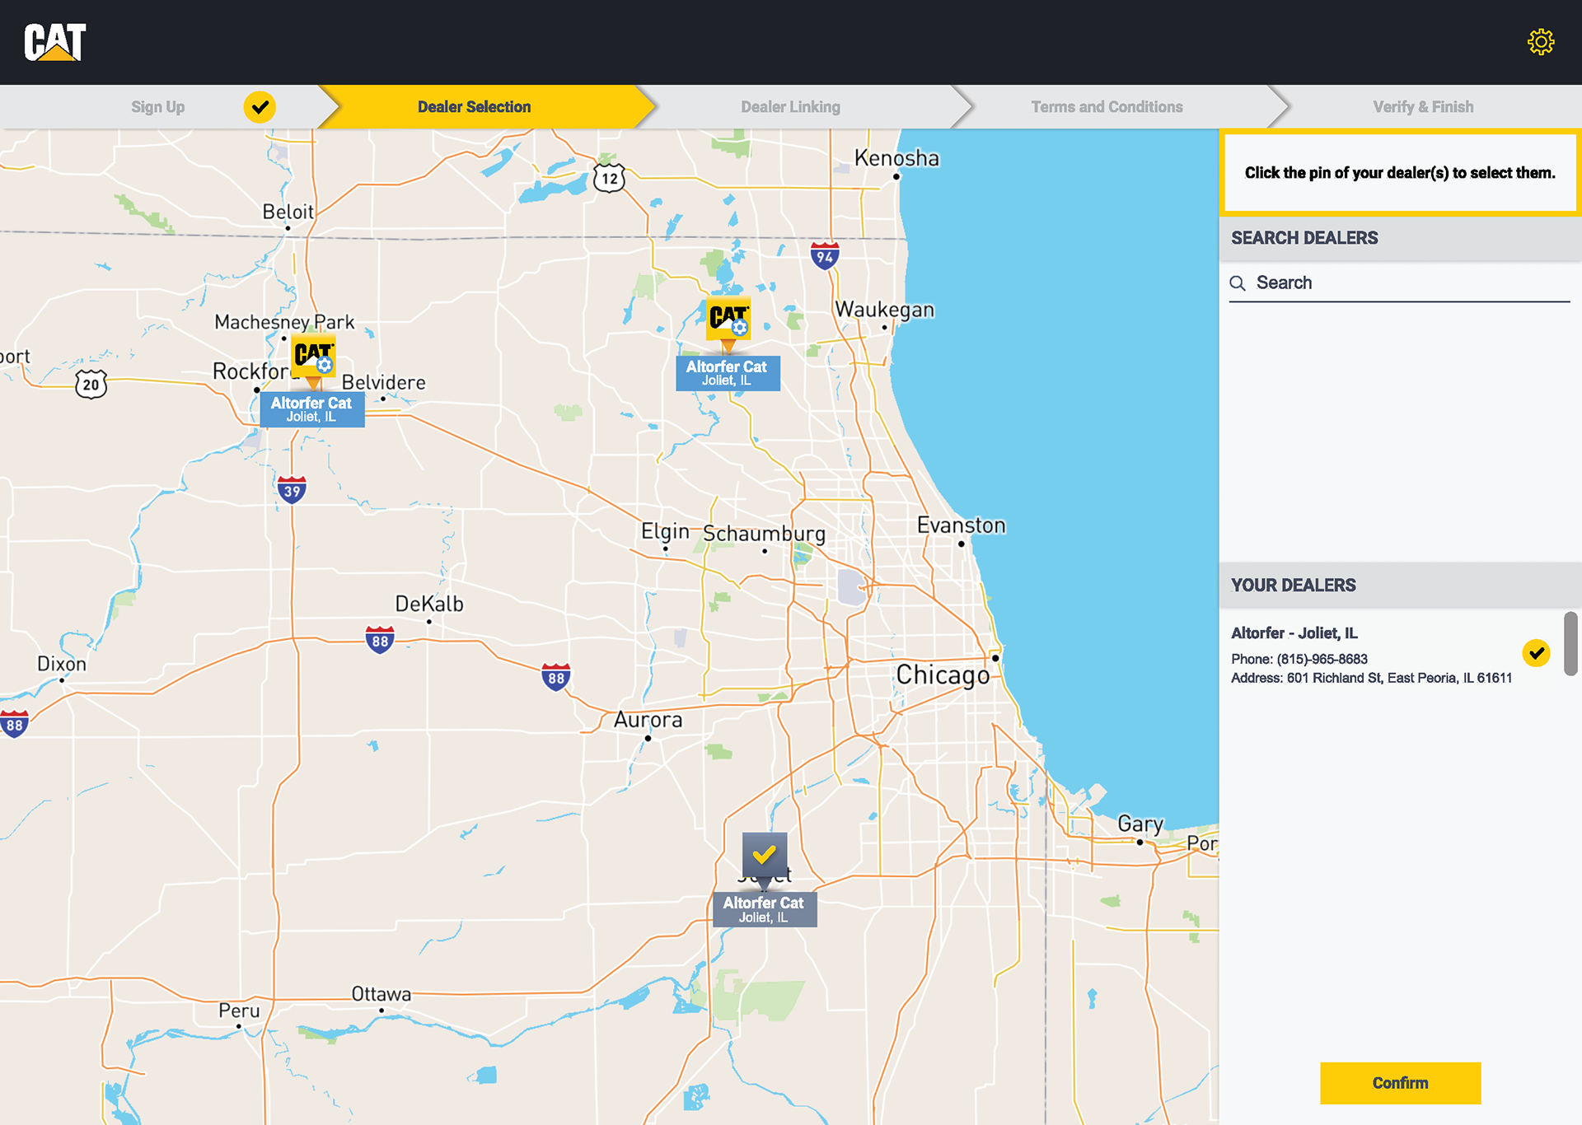Go to the Sign Up step
This screenshot has height=1125, width=1582.
tap(158, 107)
